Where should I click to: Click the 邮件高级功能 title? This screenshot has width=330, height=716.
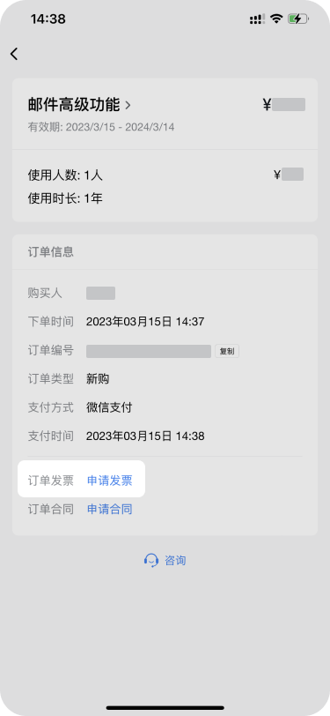pos(74,105)
